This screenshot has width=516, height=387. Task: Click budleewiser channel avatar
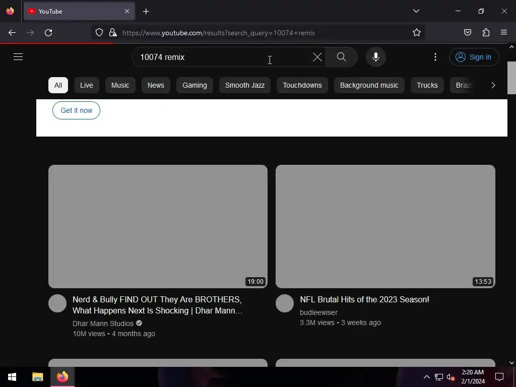[285, 303]
